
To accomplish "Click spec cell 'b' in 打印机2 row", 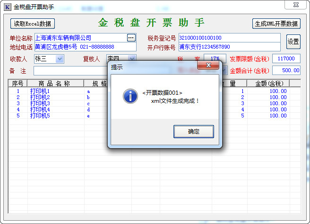I will click(x=88, y=97).
